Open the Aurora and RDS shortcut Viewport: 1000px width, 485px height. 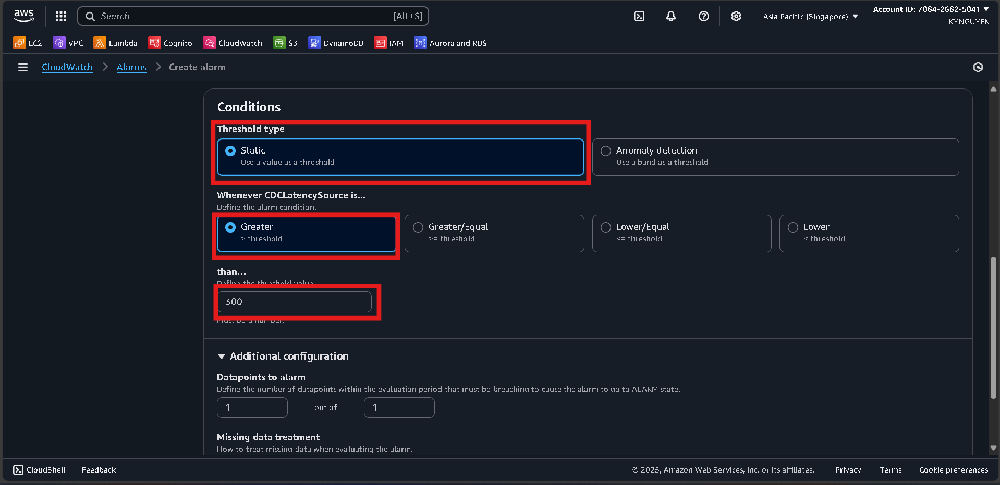pyautogui.click(x=449, y=43)
